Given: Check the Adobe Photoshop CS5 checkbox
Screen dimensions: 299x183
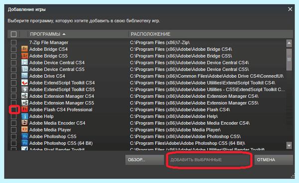Looking at the screenshot, I should [13, 136].
